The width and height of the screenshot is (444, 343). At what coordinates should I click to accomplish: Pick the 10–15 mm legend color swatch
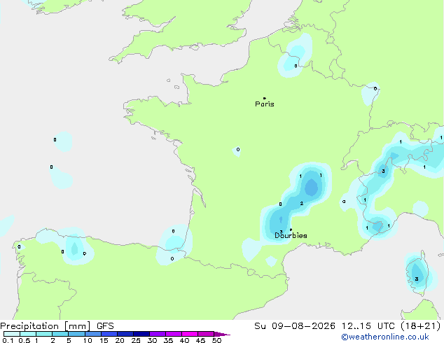[x=93, y=334]
